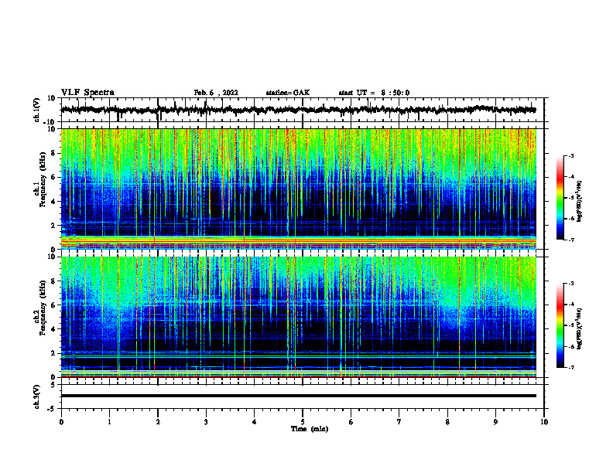
Task: Click the ch.2 spectrogram plot area
Action: click(298, 317)
